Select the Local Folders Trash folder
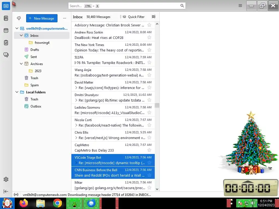279x209 pixels. 42,99
